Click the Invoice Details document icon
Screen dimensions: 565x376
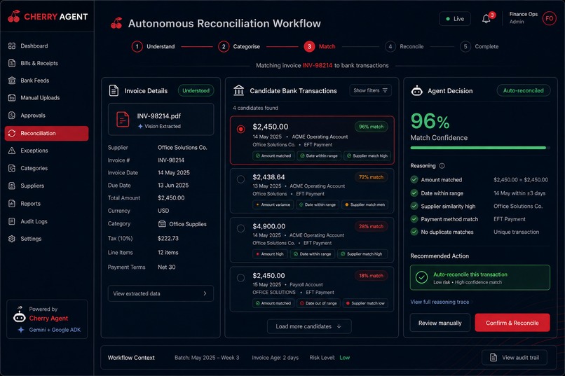point(114,90)
